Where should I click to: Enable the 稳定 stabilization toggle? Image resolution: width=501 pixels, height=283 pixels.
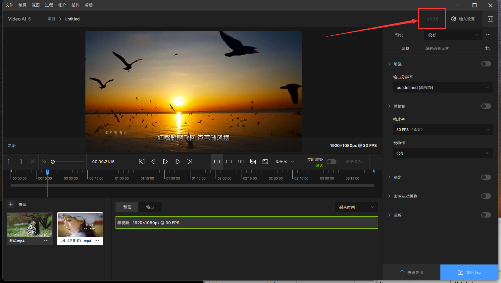(x=486, y=177)
